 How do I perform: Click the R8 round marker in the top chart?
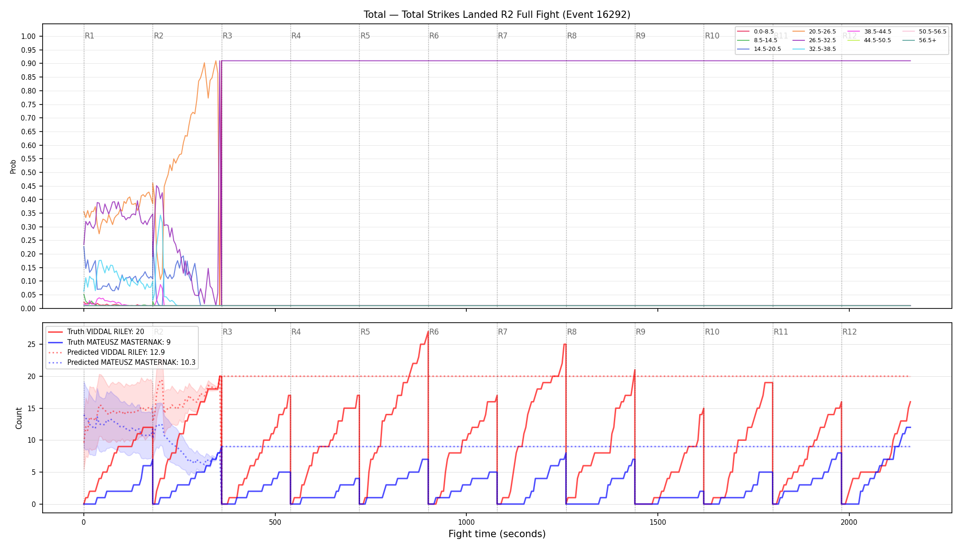coord(572,36)
